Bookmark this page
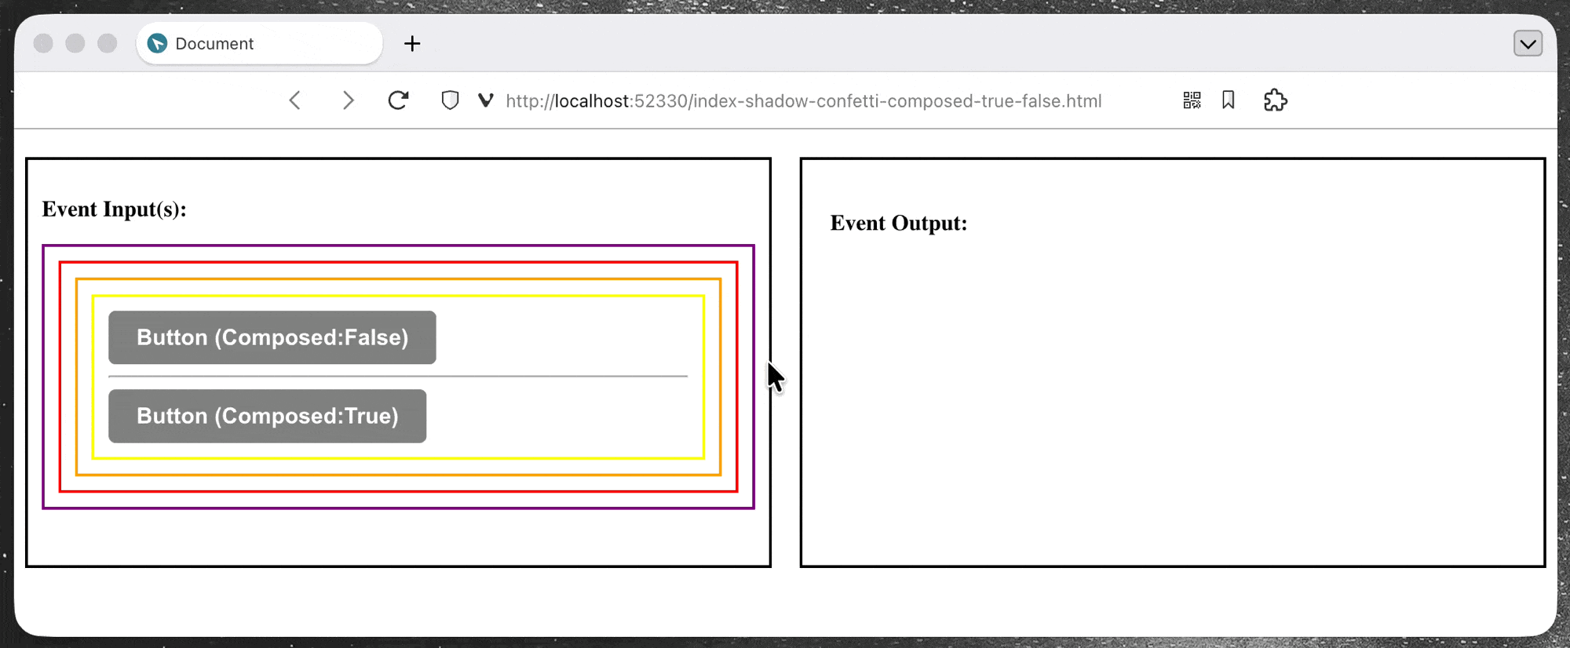Image resolution: width=1570 pixels, height=648 pixels. [1229, 100]
